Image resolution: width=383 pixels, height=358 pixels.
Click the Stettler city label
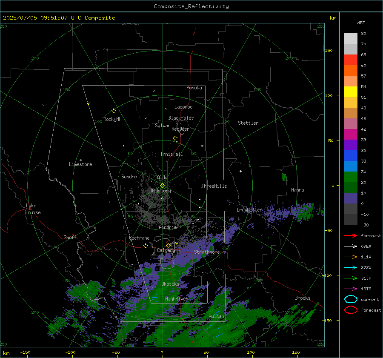point(248,123)
